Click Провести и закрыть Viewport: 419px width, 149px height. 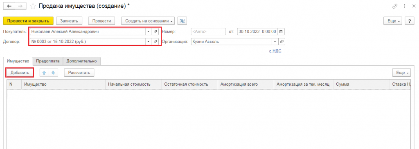(28, 21)
